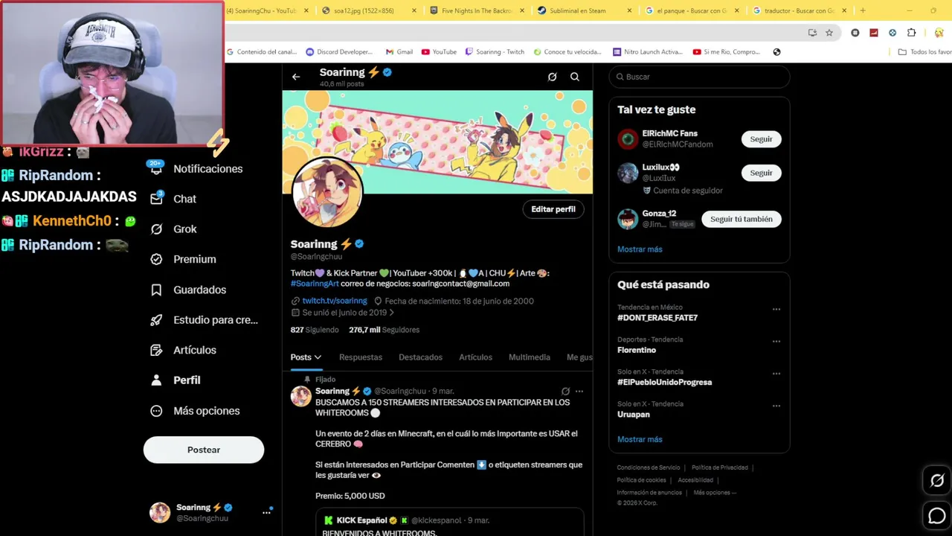The width and height of the screenshot is (952, 536).
Task: Open the Perfil person icon
Action: click(156, 380)
